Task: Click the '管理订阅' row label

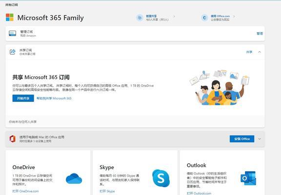Action: [x=26, y=32]
